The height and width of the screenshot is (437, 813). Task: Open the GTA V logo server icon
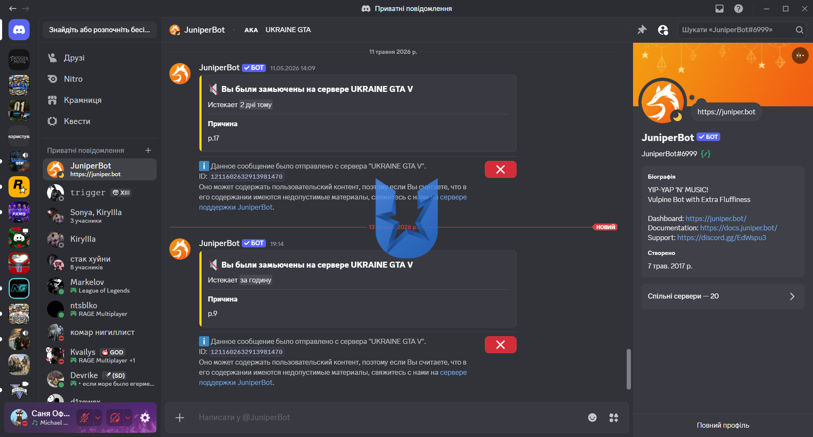point(19,390)
